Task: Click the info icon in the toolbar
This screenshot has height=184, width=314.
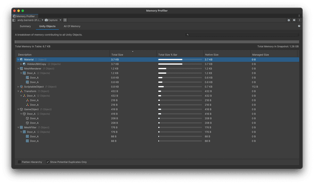Action: pos(289,20)
